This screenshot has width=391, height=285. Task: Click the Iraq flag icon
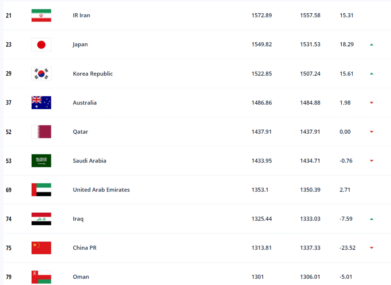(41, 219)
